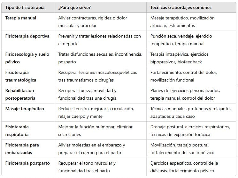The image size is (238, 178).
Task: Select 'Reducir tensión, mejorar la circulación' text
Action: (x=96, y=112)
